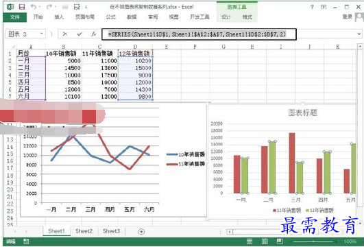The height and width of the screenshot is (247, 364).
Task: Click cell containing 六月
Action: (x=31, y=97)
